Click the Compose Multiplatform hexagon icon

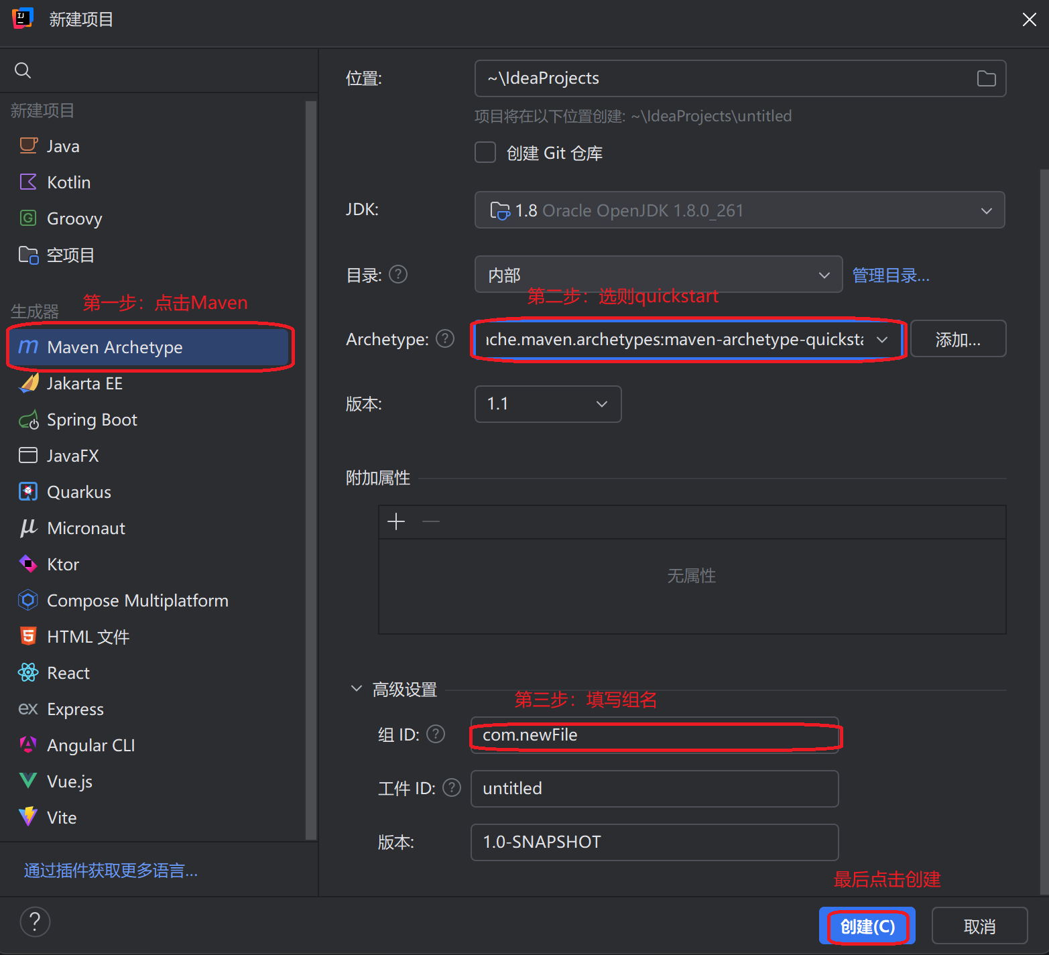(28, 600)
